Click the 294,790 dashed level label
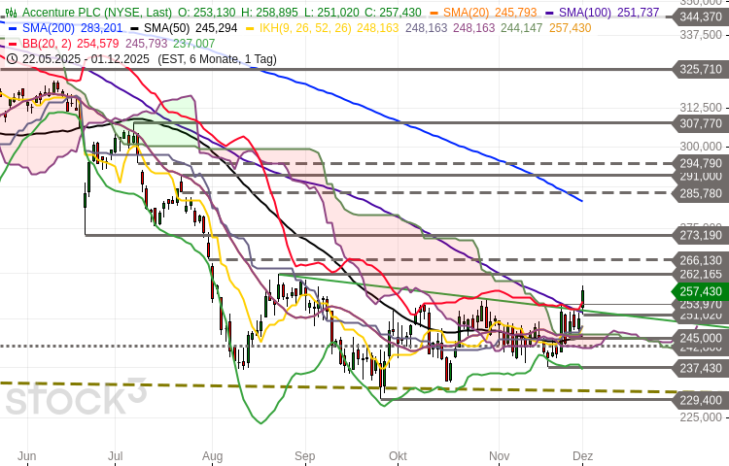Image resolution: width=729 pixels, height=466 pixels. (x=698, y=163)
